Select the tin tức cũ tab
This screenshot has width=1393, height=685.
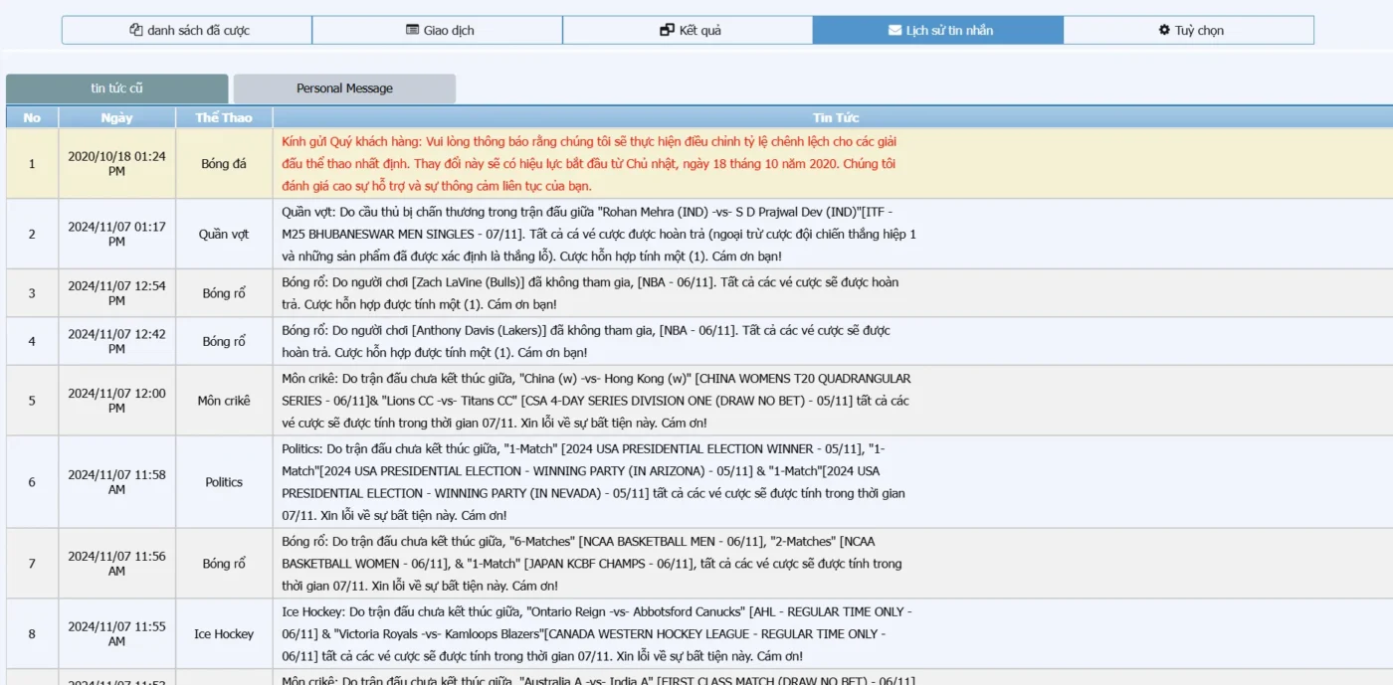pos(116,88)
